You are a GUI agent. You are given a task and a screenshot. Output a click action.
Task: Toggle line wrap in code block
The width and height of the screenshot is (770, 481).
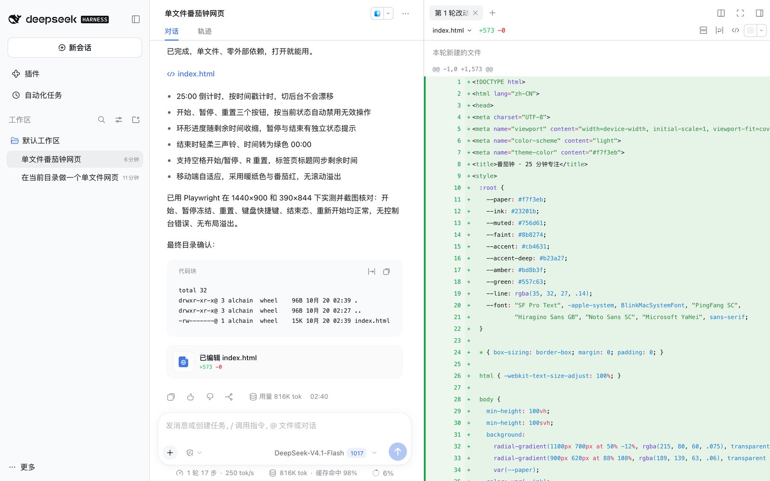(372, 272)
